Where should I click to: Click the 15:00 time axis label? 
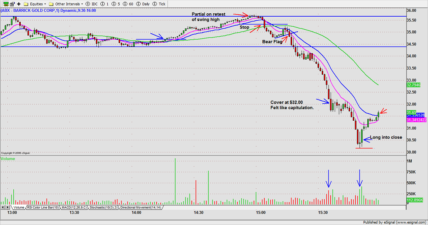coord(261,212)
